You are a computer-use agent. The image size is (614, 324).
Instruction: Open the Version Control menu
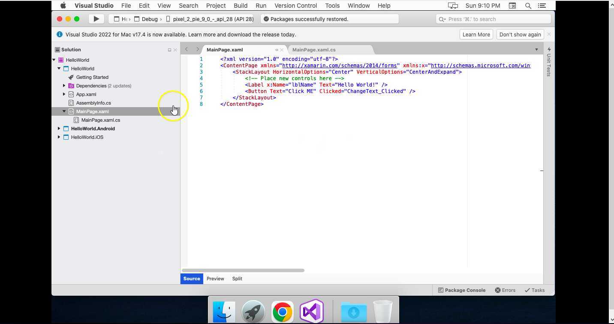[x=295, y=6]
